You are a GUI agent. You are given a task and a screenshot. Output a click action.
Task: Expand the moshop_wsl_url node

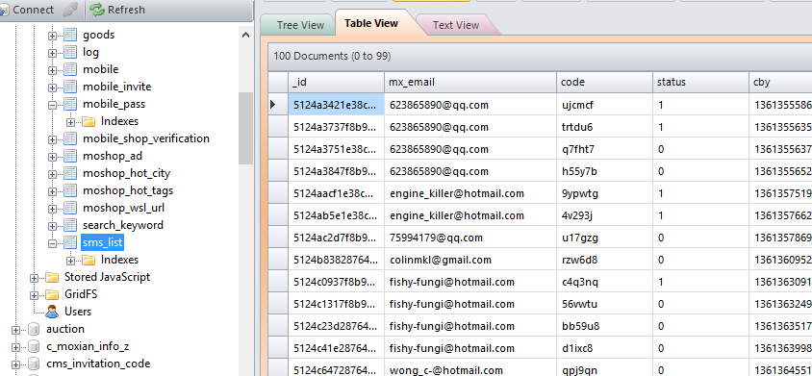coord(52,209)
